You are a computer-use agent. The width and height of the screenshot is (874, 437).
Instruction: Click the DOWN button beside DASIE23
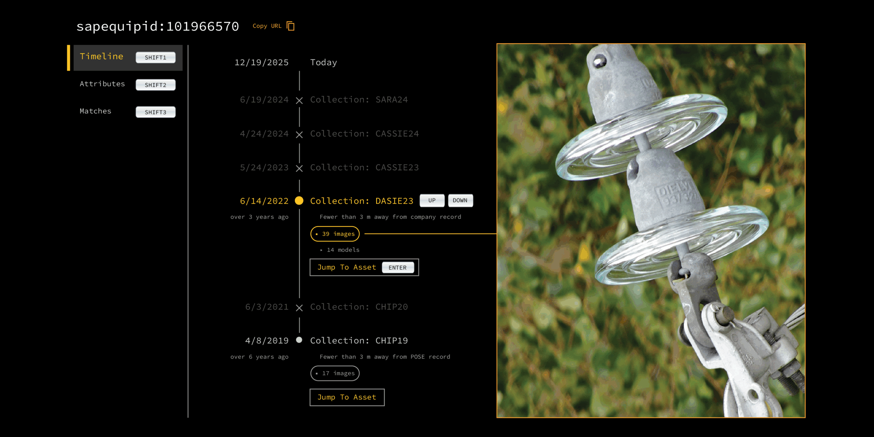(460, 200)
